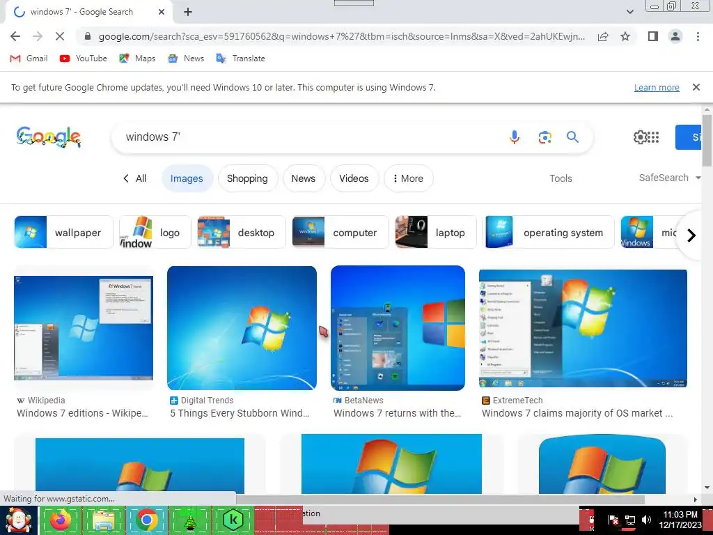Expand the More search options menu
This screenshot has width=713, height=535.
click(408, 178)
